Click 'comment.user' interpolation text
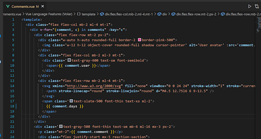 point(77,65)
